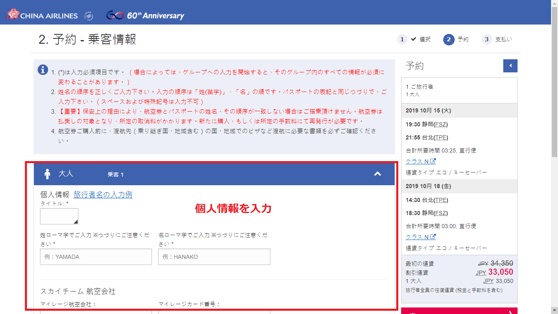
Task: Click the China Airlines plum blossom logo
Action: (x=13, y=14)
